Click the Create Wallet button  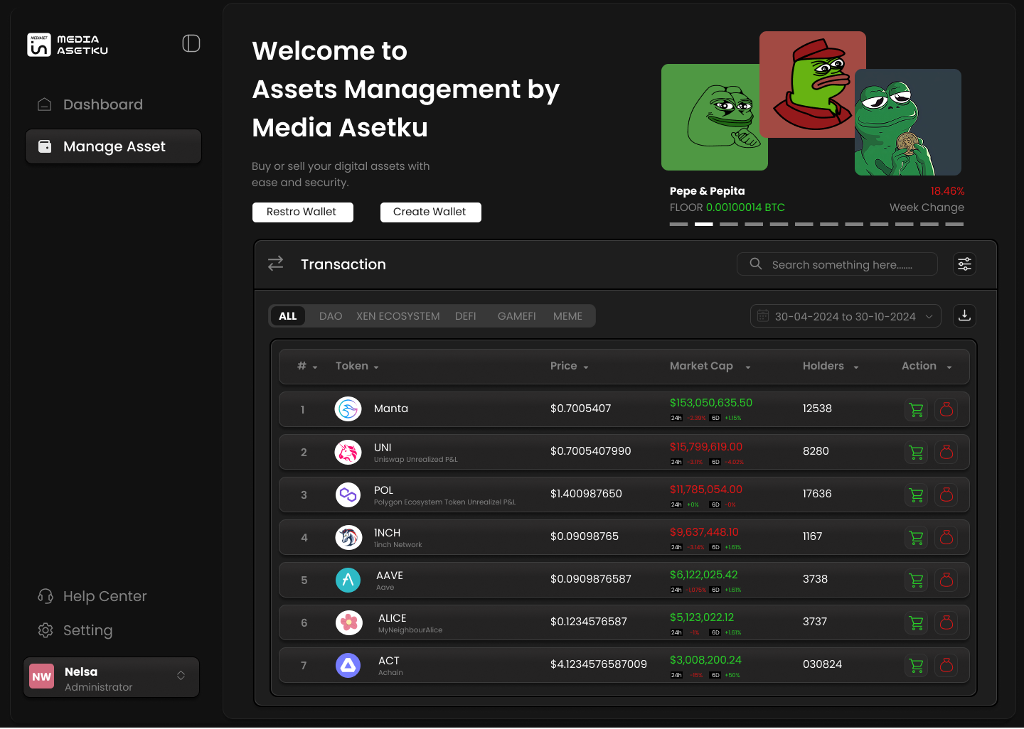430,212
